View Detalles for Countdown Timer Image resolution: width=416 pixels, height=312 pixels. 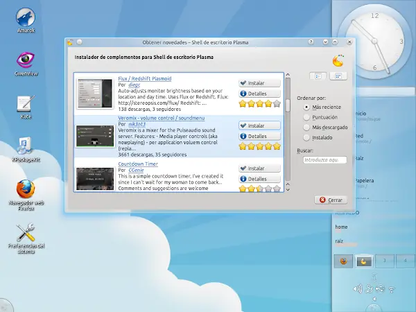(x=259, y=179)
